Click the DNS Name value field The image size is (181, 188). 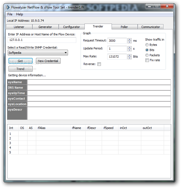click(99, 88)
